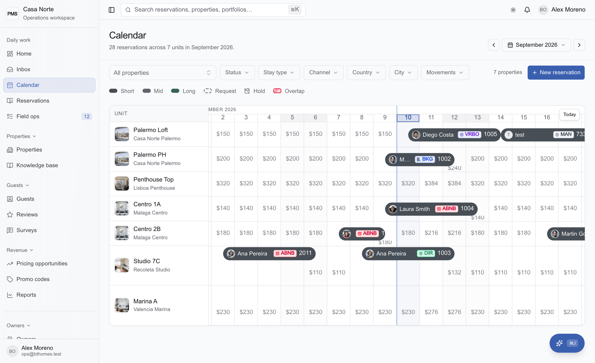Image resolution: width=595 pixels, height=363 pixels.
Task: Click the next month arrow
Action: click(579, 45)
